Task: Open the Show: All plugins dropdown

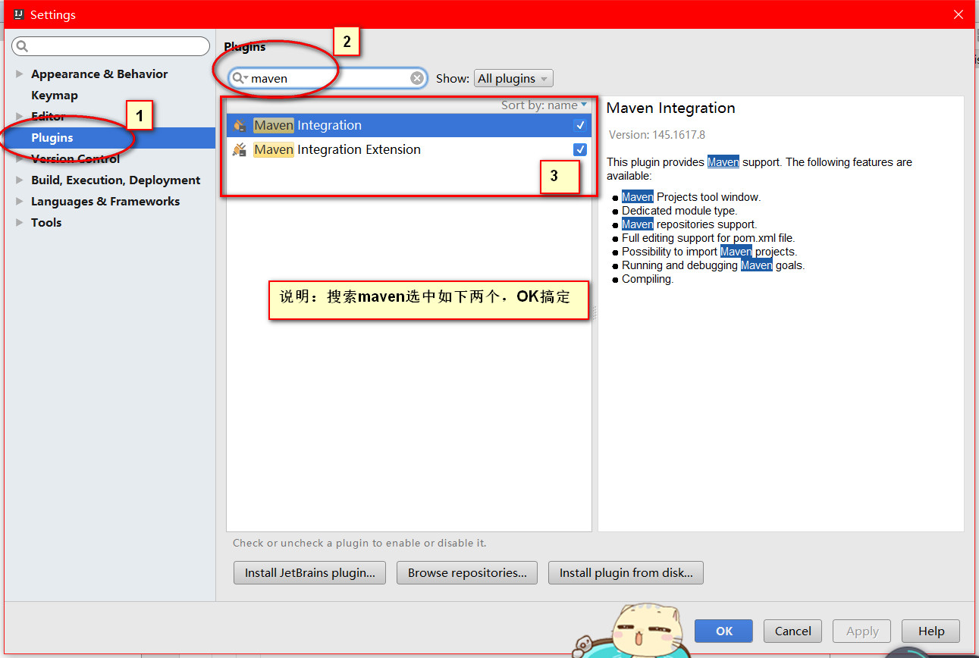Action: click(513, 78)
